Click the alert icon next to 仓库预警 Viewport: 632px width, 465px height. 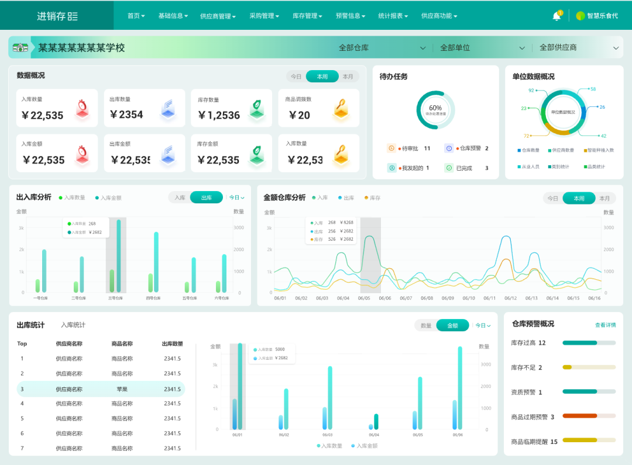(x=449, y=148)
